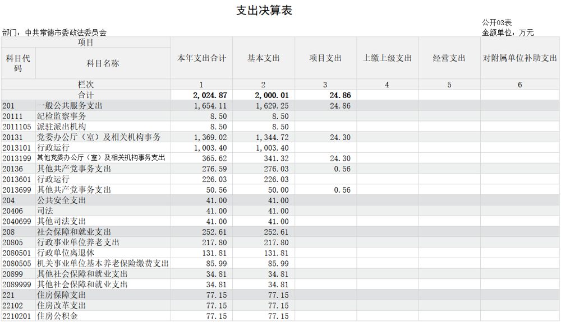Select 一般公共服务支出 row name
This screenshot has width=561, height=322.
(70, 106)
